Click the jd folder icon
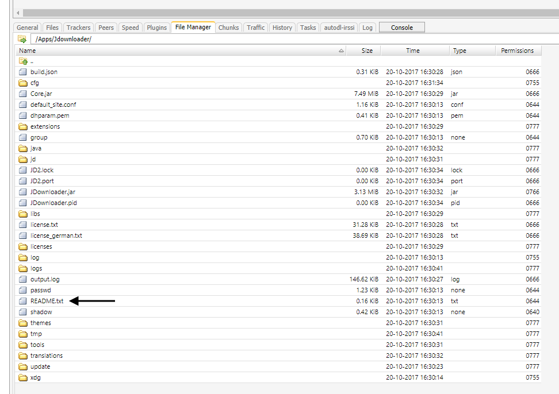Viewport: 559px width, 394px height. [x=23, y=159]
